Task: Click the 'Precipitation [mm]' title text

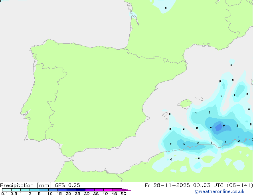Action: point(26,185)
